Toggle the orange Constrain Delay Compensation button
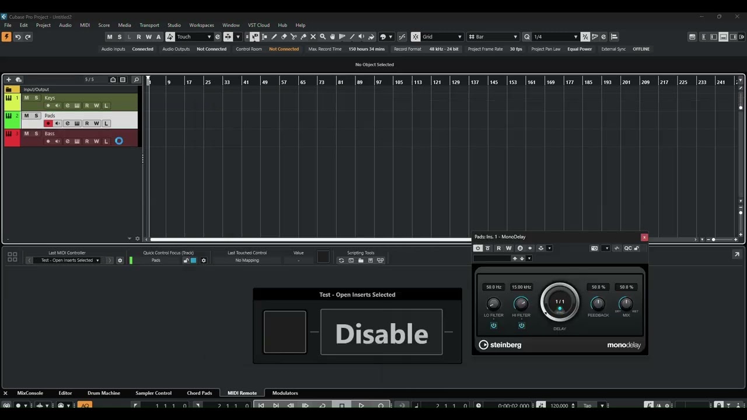Screen dimensions: 747x420 [6, 37]
